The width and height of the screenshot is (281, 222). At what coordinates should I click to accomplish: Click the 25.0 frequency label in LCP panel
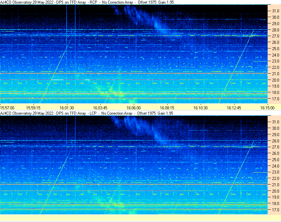point(275,160)
